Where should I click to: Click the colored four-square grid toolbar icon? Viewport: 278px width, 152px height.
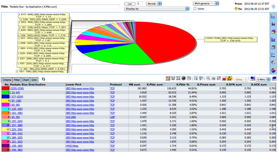point(168,78)
